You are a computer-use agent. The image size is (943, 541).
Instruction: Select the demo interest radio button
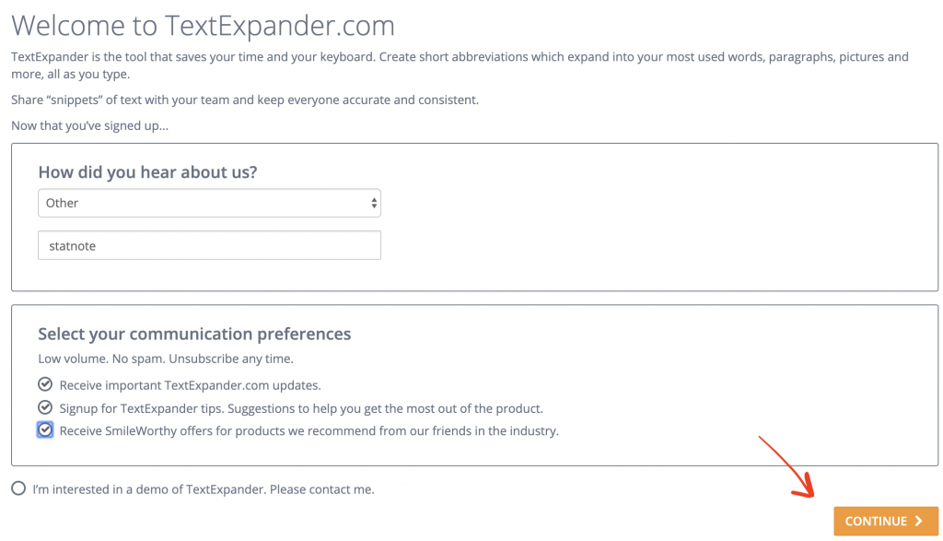click(18, 488)
